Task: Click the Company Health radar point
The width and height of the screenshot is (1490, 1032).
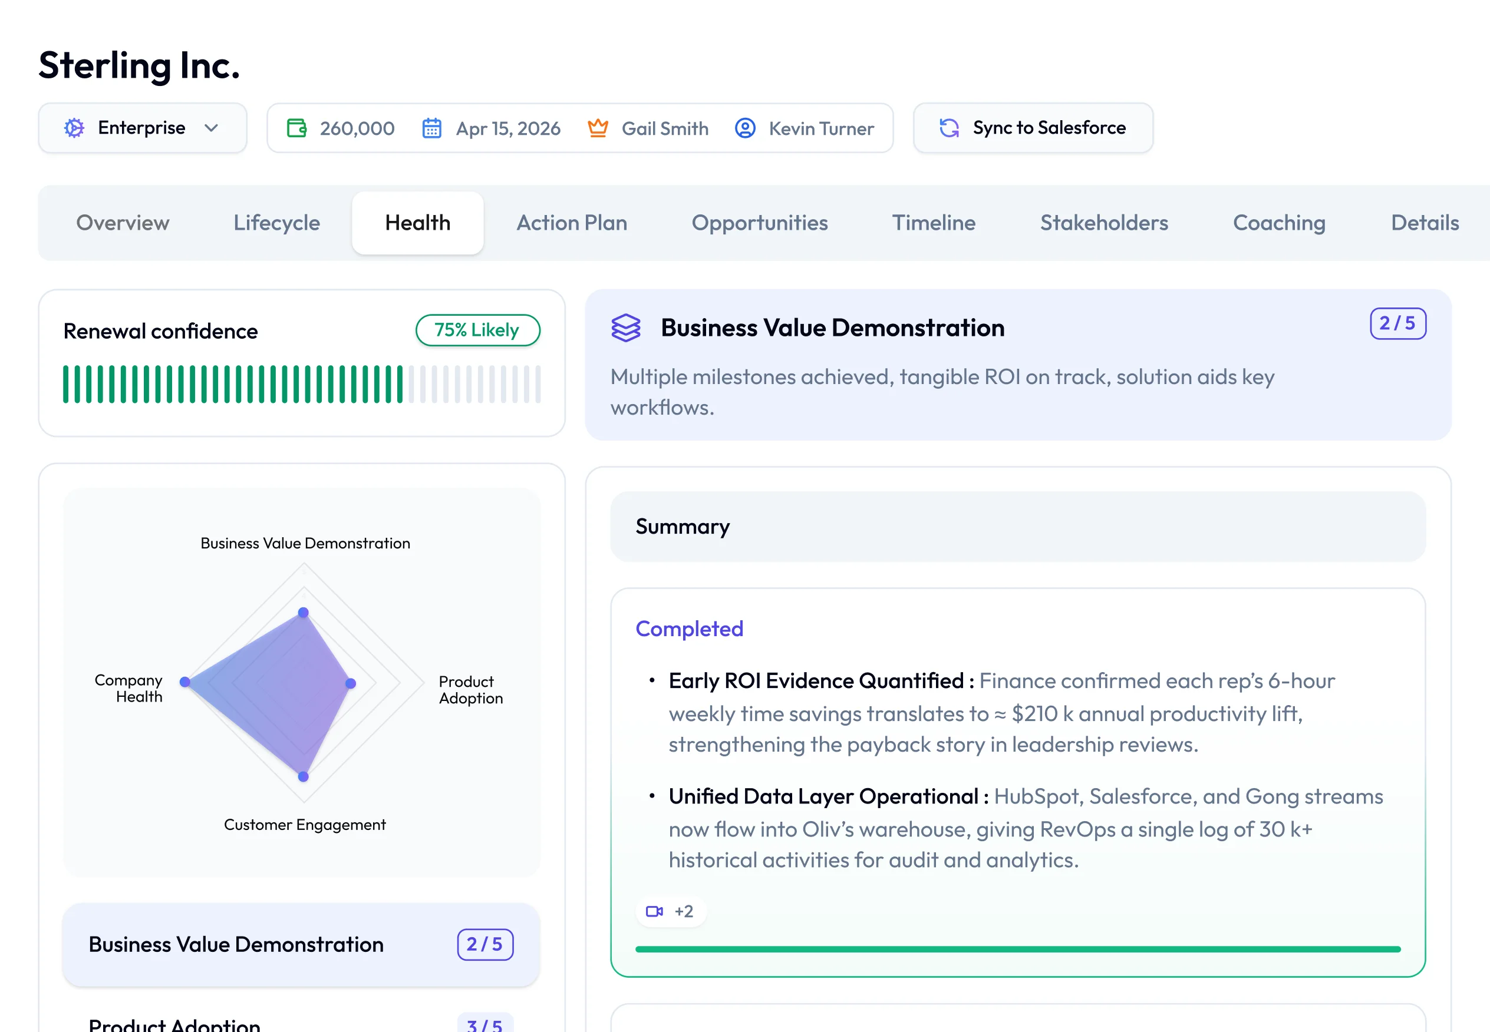Action: click(185, 682)
